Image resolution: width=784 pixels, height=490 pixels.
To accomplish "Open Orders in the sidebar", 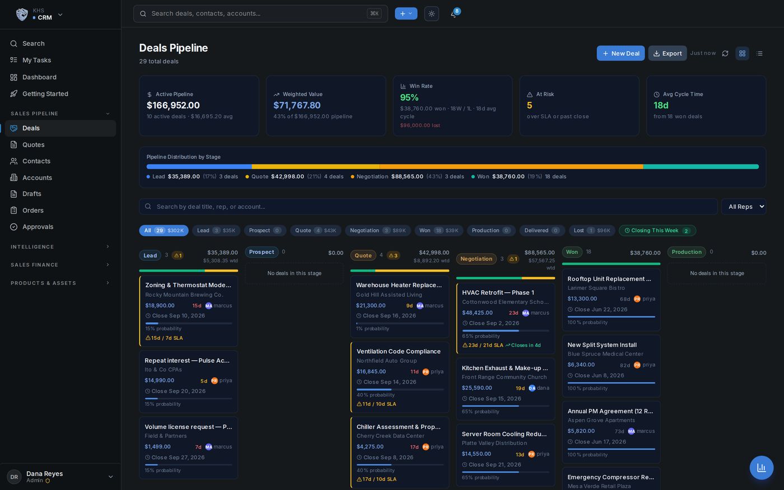I will pyautogui.click(x=60, y=211).
